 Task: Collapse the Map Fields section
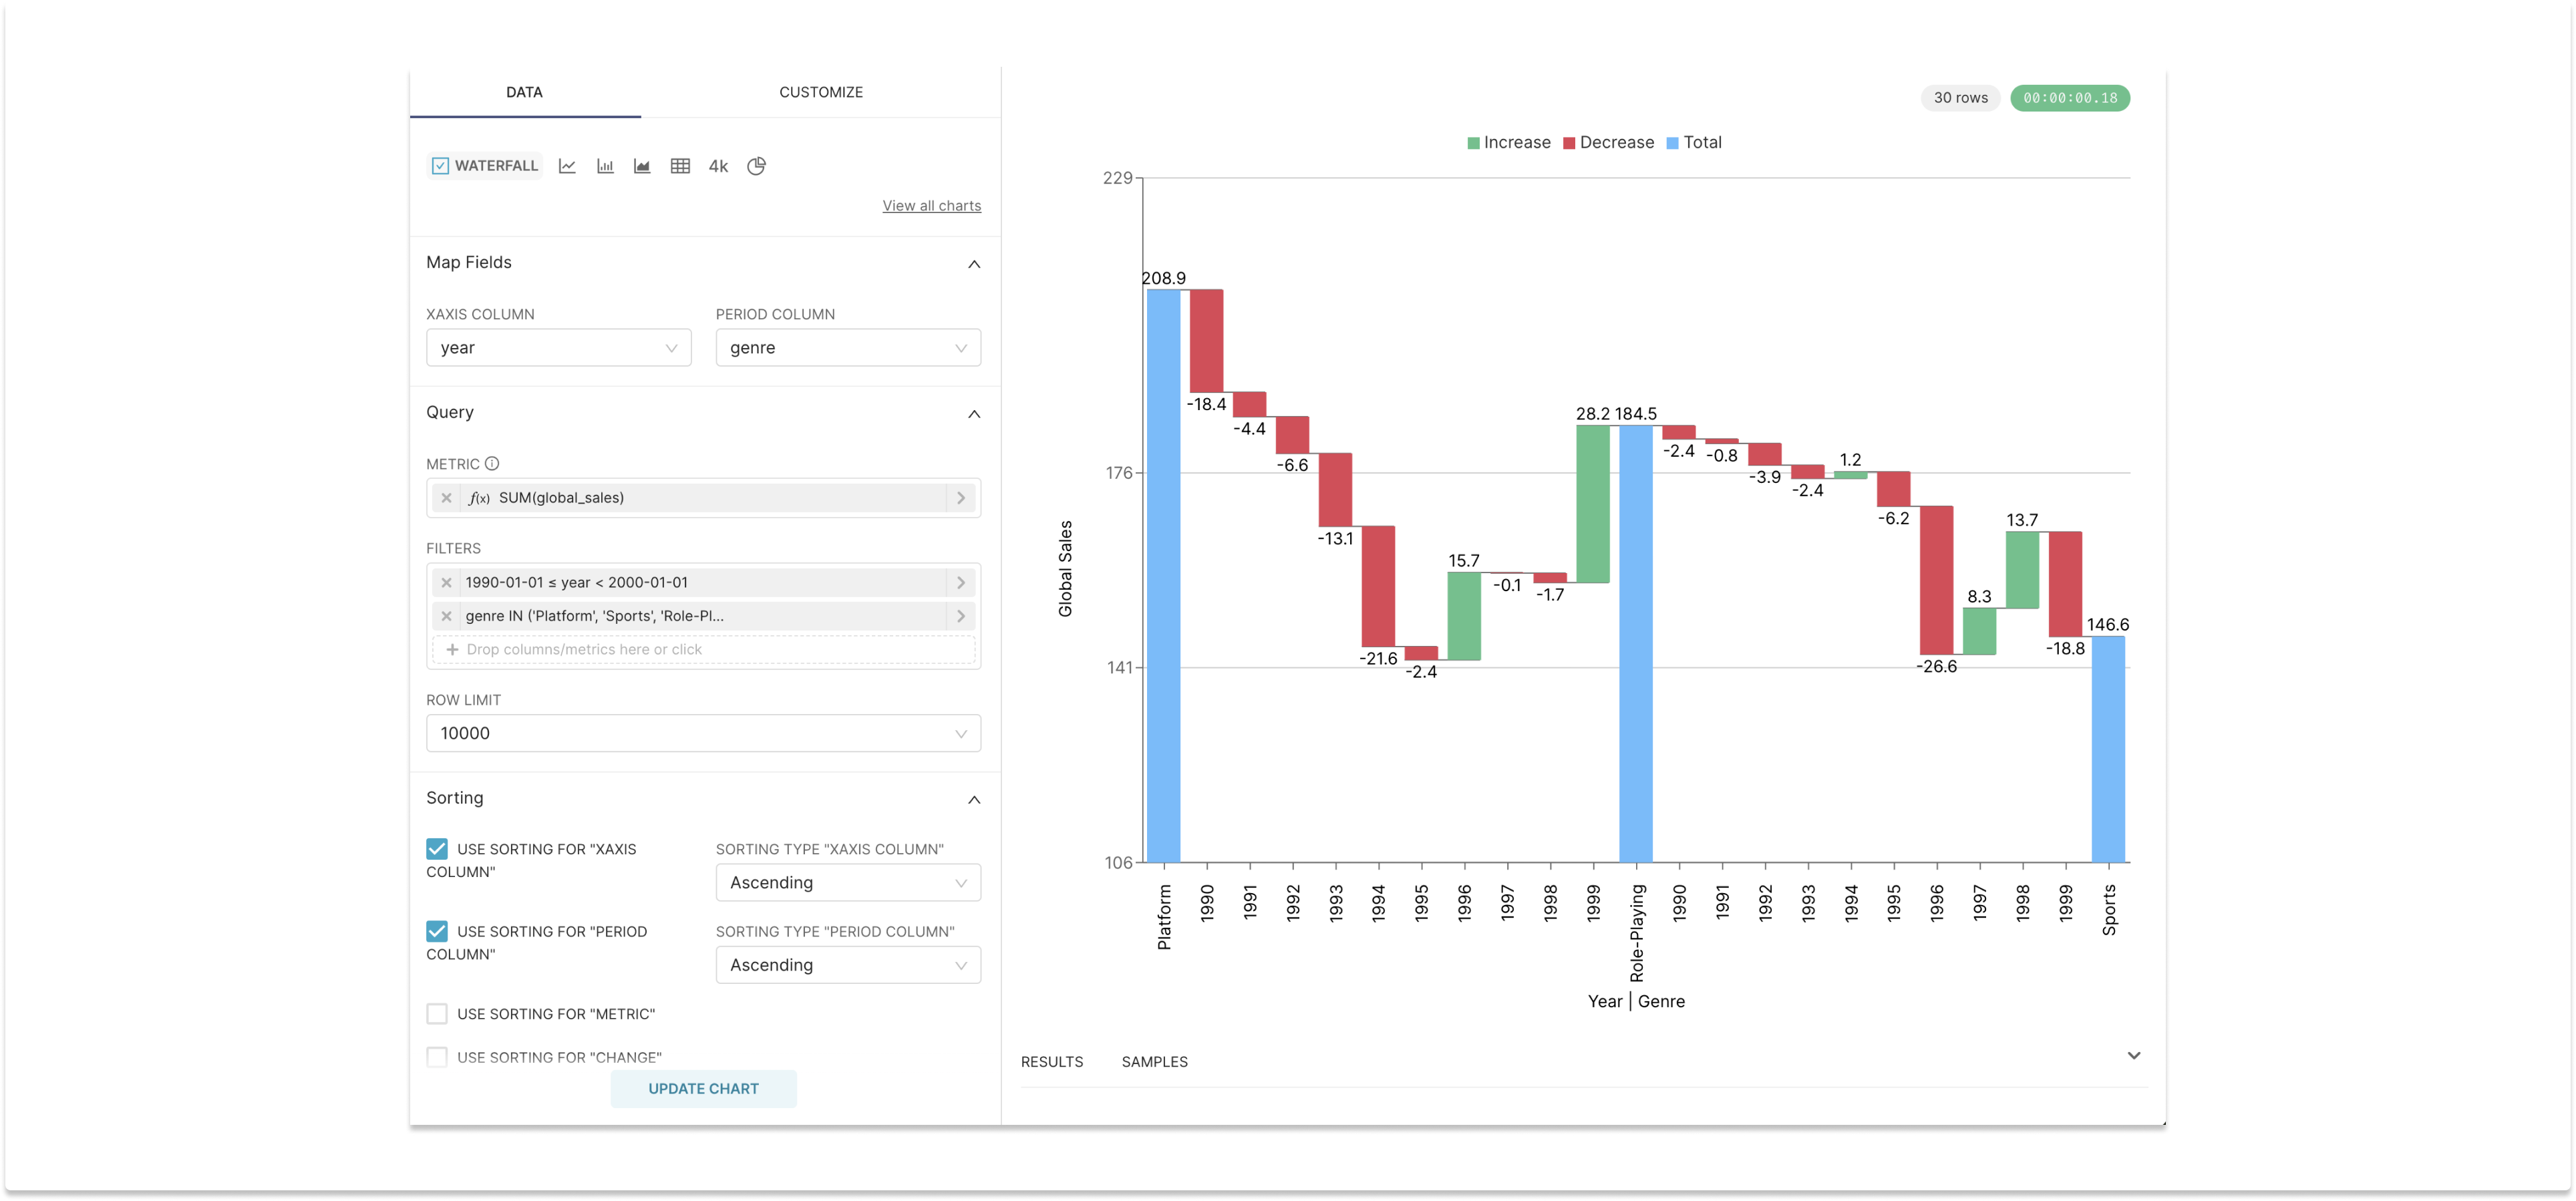[x=974, y=264]
